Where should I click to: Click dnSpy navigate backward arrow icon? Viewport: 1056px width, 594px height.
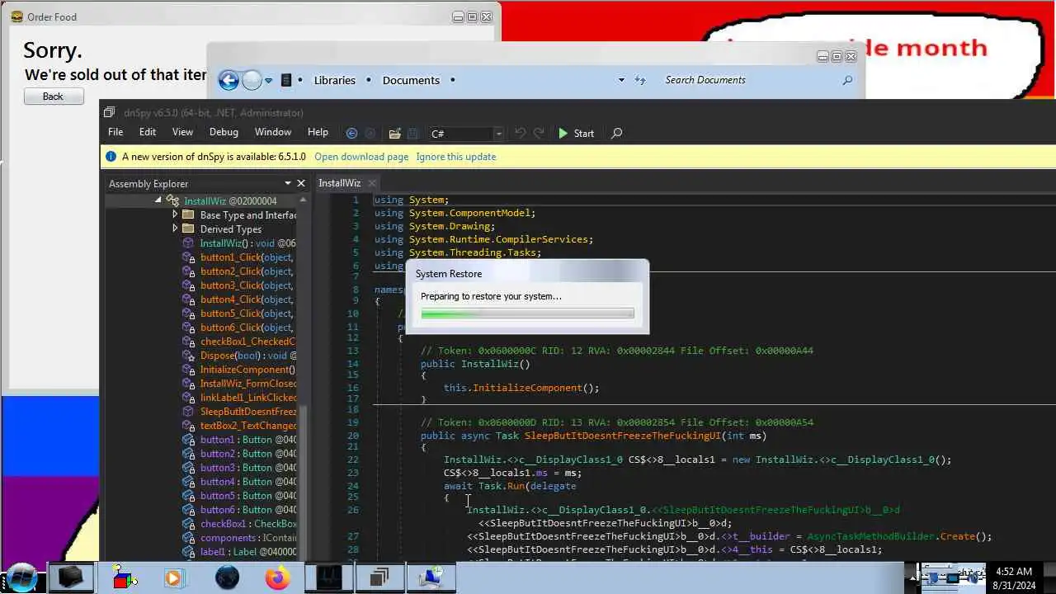coord(352,133)
